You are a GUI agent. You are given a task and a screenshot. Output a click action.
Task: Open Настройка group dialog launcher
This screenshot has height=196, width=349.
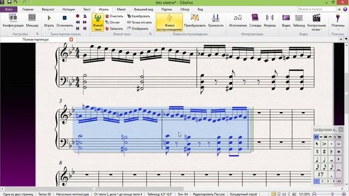38,34
